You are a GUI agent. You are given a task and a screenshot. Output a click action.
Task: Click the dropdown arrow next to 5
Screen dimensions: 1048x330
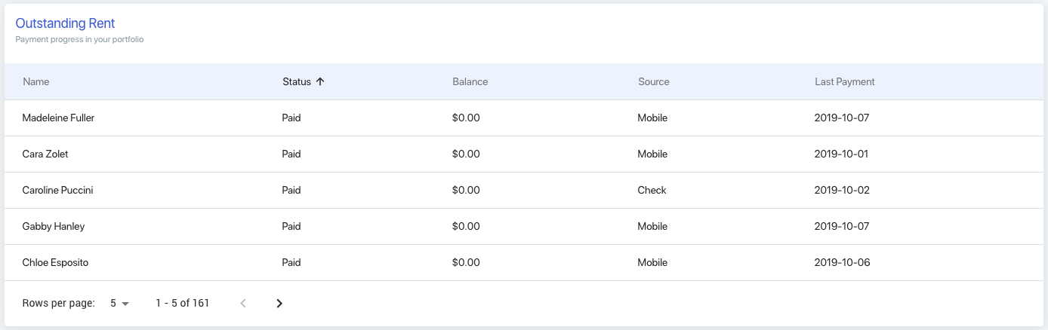(125, 304)
